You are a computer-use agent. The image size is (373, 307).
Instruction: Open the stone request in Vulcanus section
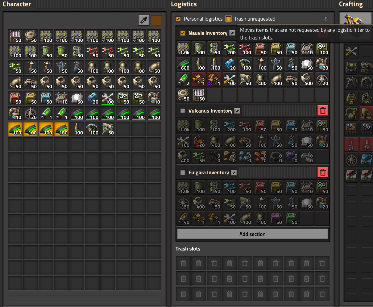230,157
